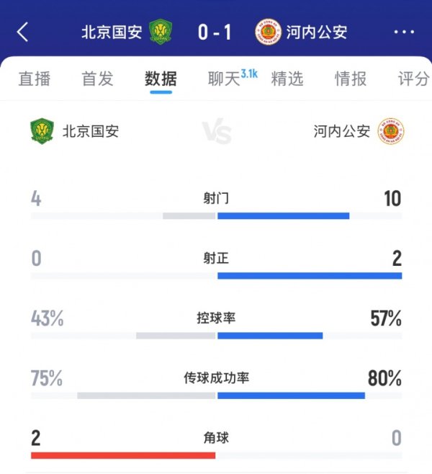Tap Beijing Guoan logo in header

(x=161, y=32)
